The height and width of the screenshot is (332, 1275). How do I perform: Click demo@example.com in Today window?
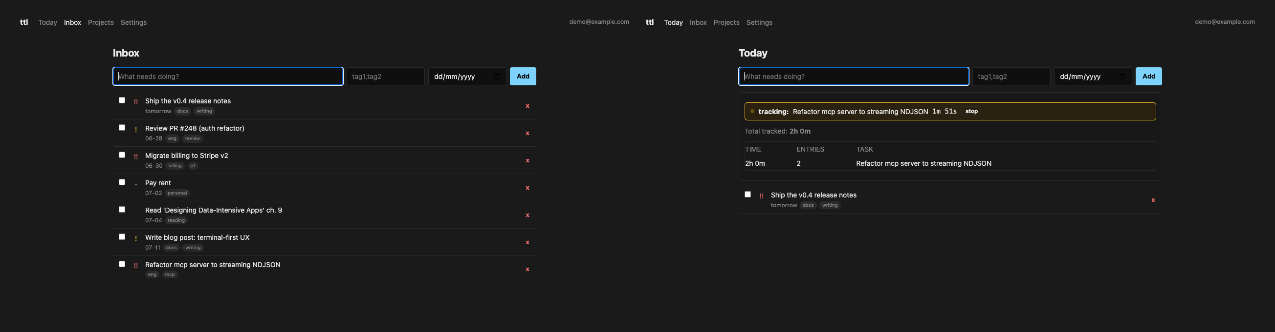pyautogui.click(x=1225, y=22)
